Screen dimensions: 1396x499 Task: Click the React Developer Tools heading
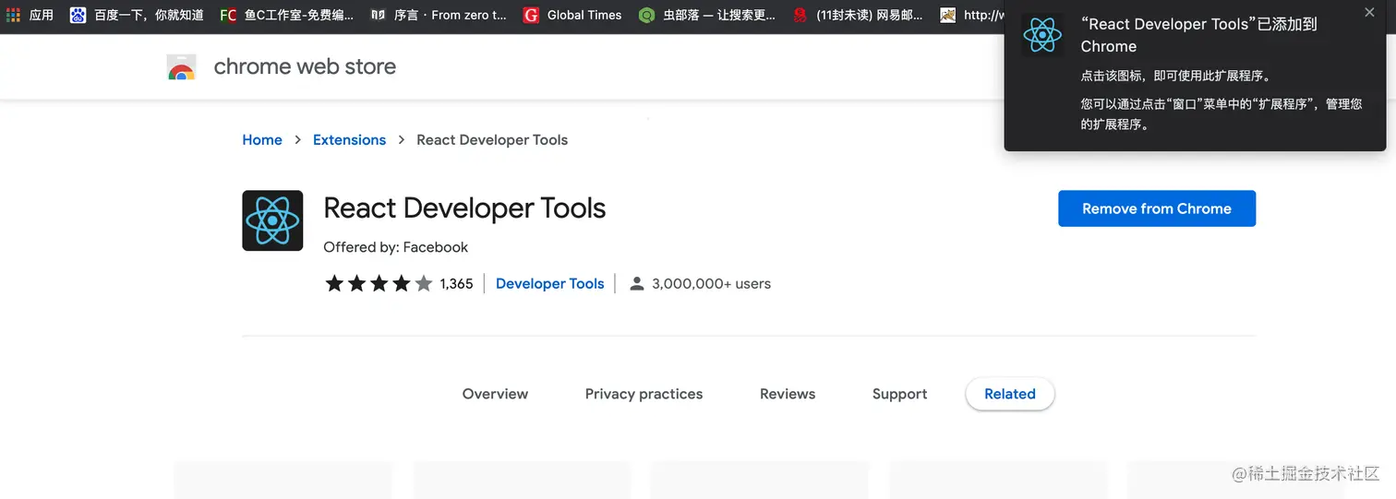click(464, 208)
